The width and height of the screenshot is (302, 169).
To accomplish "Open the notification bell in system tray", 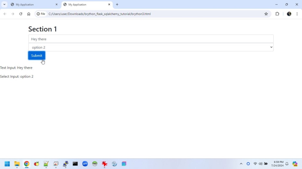I will click(x=287, y=164).
